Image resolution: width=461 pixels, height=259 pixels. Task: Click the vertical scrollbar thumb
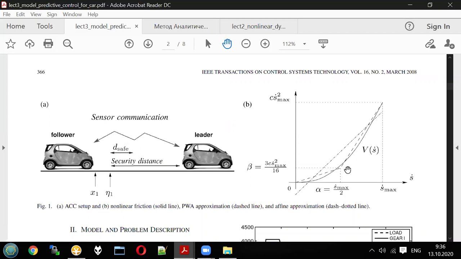(450, 86)
